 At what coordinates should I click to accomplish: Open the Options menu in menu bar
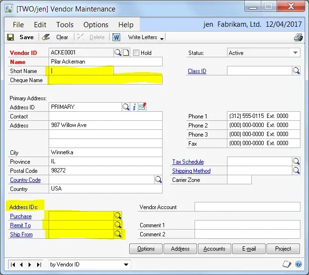click(x=96, y=25)
